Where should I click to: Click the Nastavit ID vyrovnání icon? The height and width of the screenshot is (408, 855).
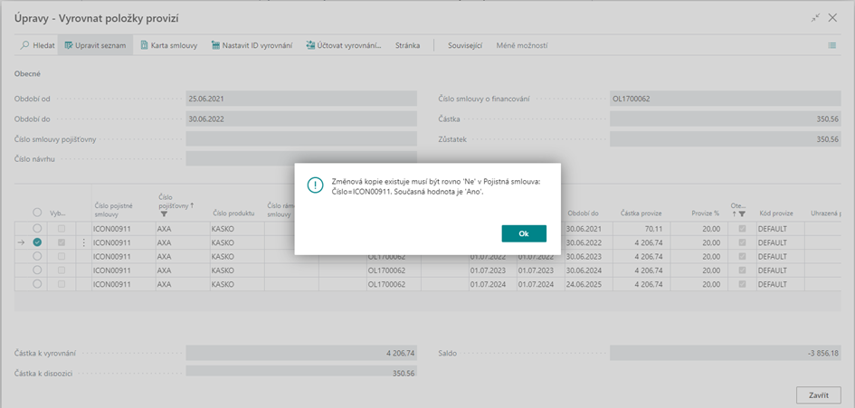coord(215,45)
